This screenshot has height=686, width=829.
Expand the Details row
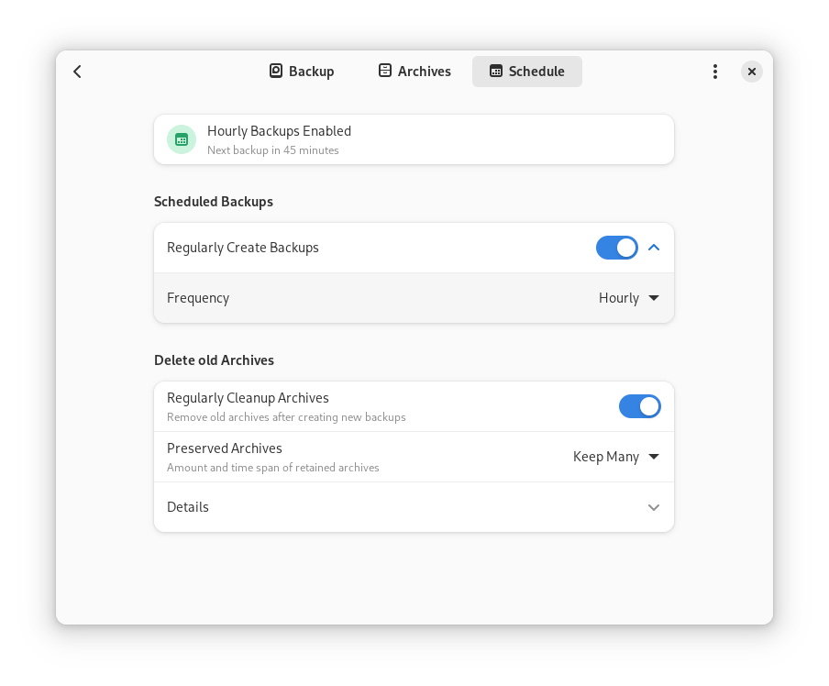[414, 507]
